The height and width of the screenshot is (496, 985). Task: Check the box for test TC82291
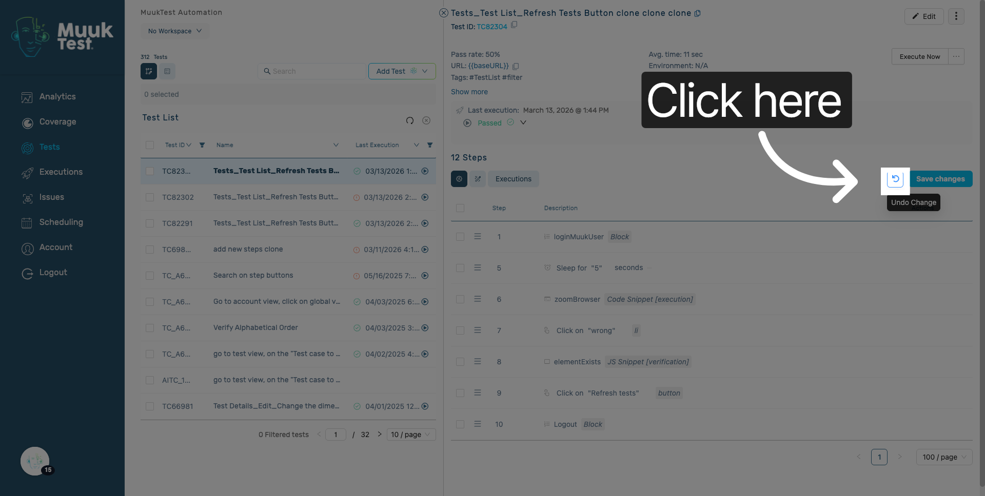click(x=150, y=223)
